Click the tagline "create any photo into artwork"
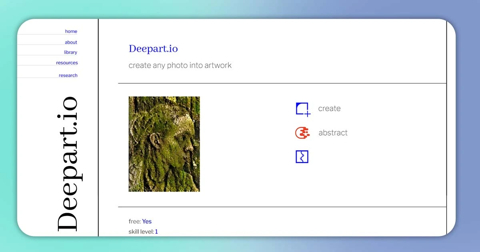Image resolution: width=480 pixels, height=252 pixels. 180,65
